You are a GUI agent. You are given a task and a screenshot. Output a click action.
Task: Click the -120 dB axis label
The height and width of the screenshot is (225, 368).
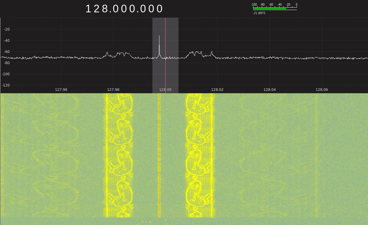click(6, 85)
